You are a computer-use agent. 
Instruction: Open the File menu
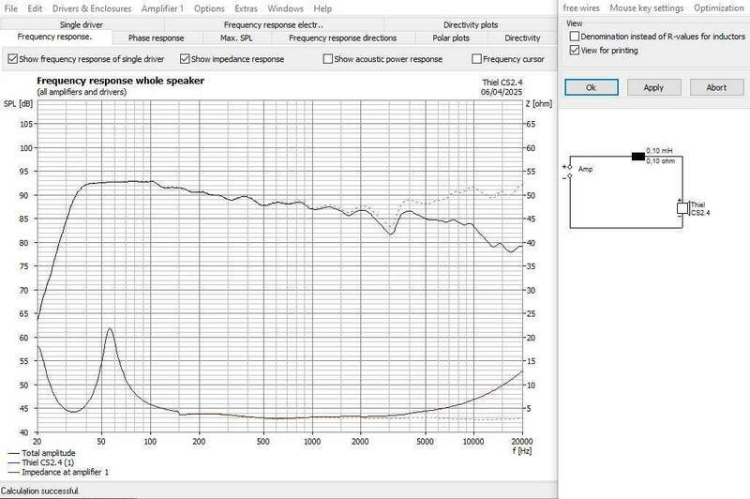[13, 8]
